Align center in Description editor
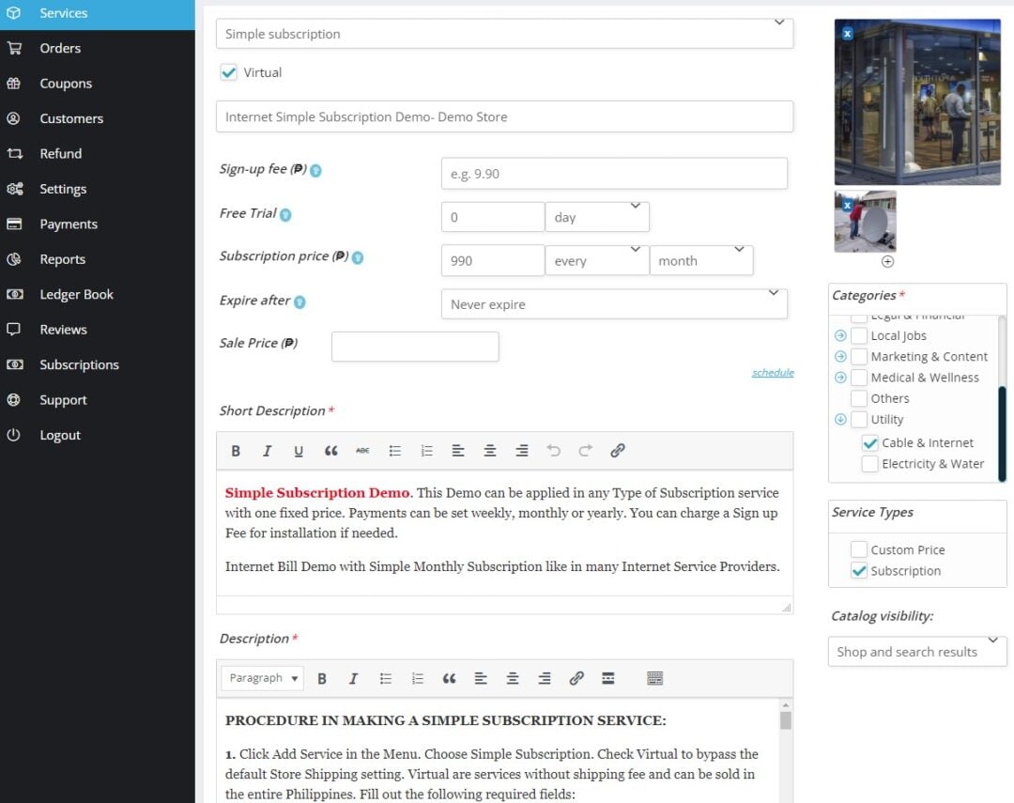The image size is (1014, 803). pos(513,679)
